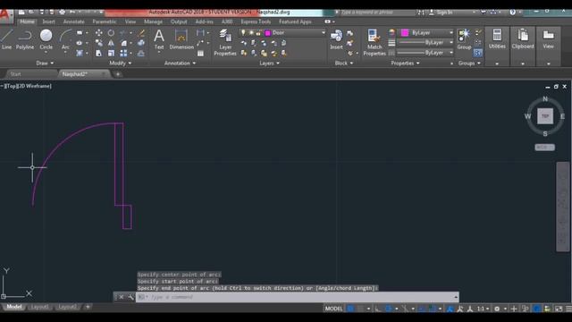The width and height of the screenshot is (572, 322).
Task: Switch to the Parametric ribbon tab
Action: pyautogui.click(x=105, y=21)
